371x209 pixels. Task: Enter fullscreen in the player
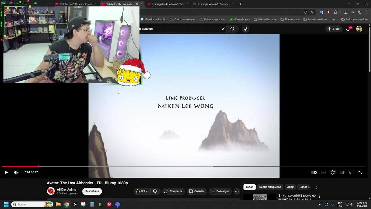360,172
